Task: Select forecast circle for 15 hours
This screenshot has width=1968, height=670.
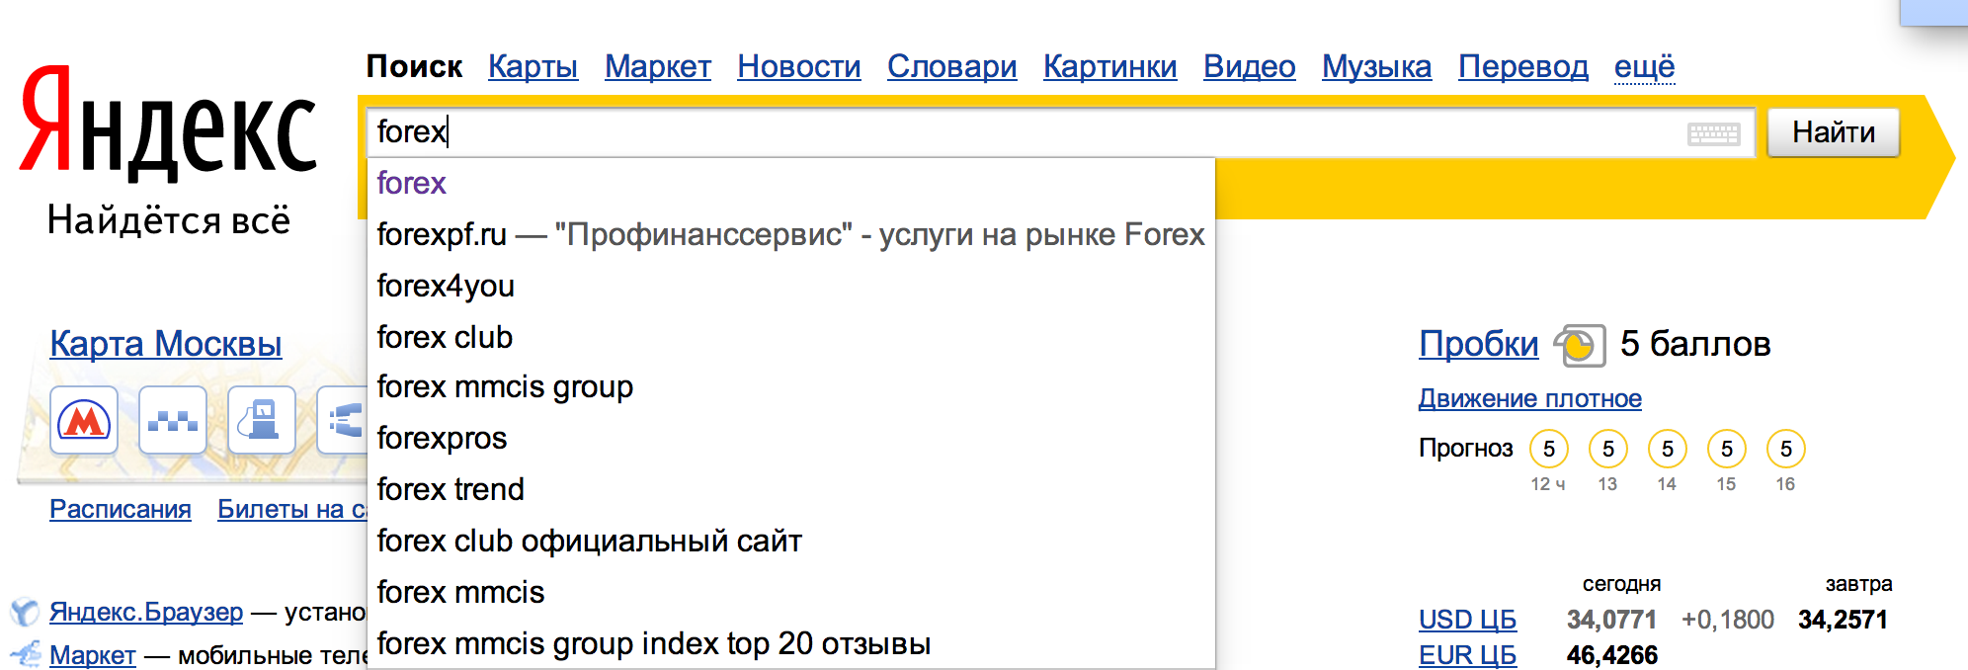Action: [x=1727, y=450]
